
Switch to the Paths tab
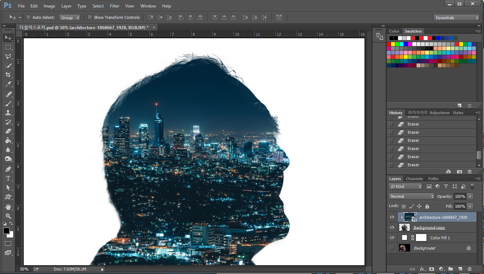[x=433, y=179]
